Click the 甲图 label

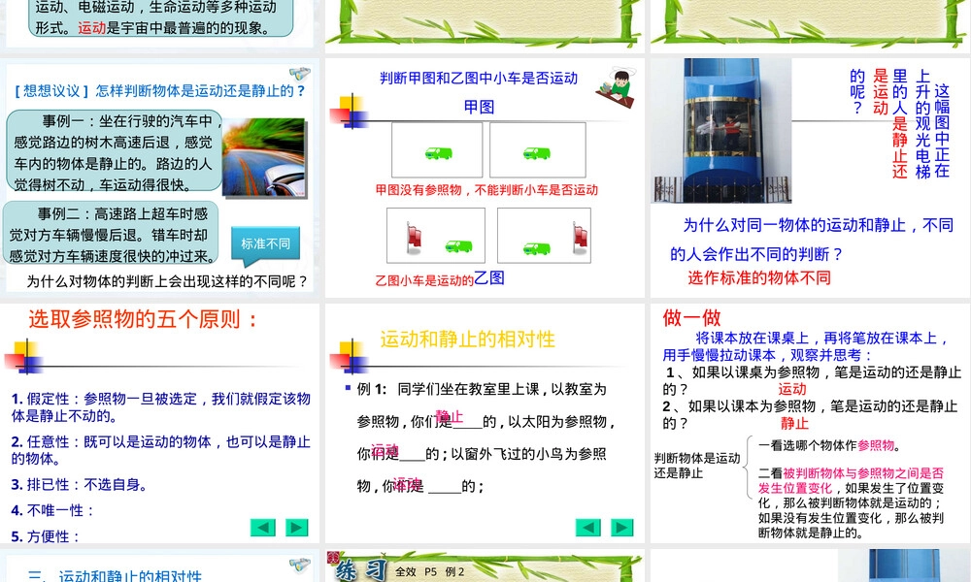click(480, 107)
